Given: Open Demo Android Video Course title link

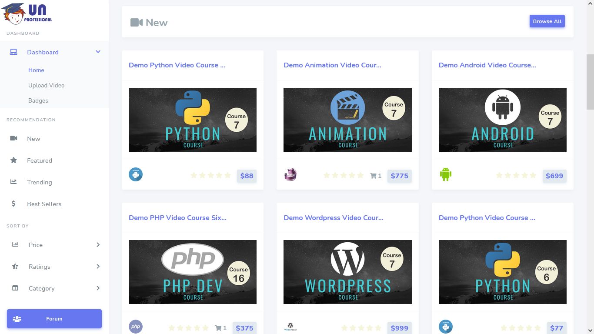Looking at the screenshot, I should [x=487, y=65].
